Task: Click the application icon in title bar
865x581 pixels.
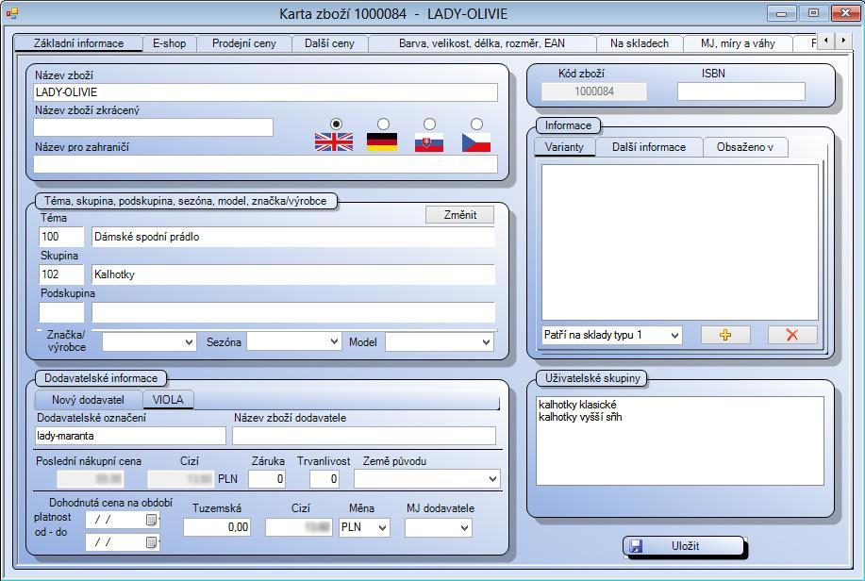Action: [x=11, y=13]
